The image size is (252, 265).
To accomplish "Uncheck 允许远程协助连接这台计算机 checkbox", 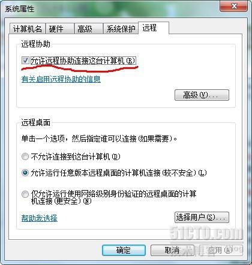I will (25, 61).
